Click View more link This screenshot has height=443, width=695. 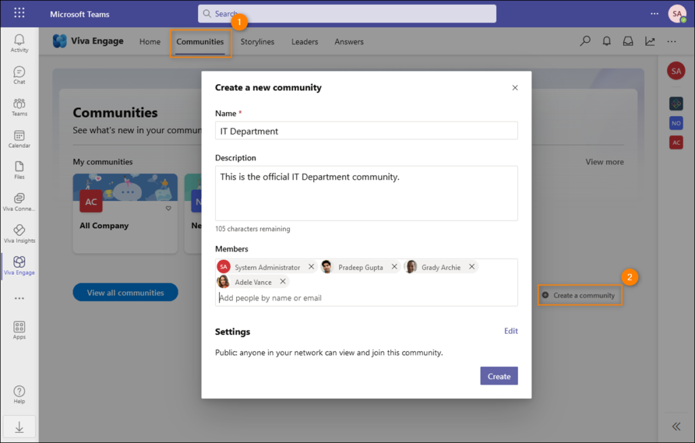(604, 161)
